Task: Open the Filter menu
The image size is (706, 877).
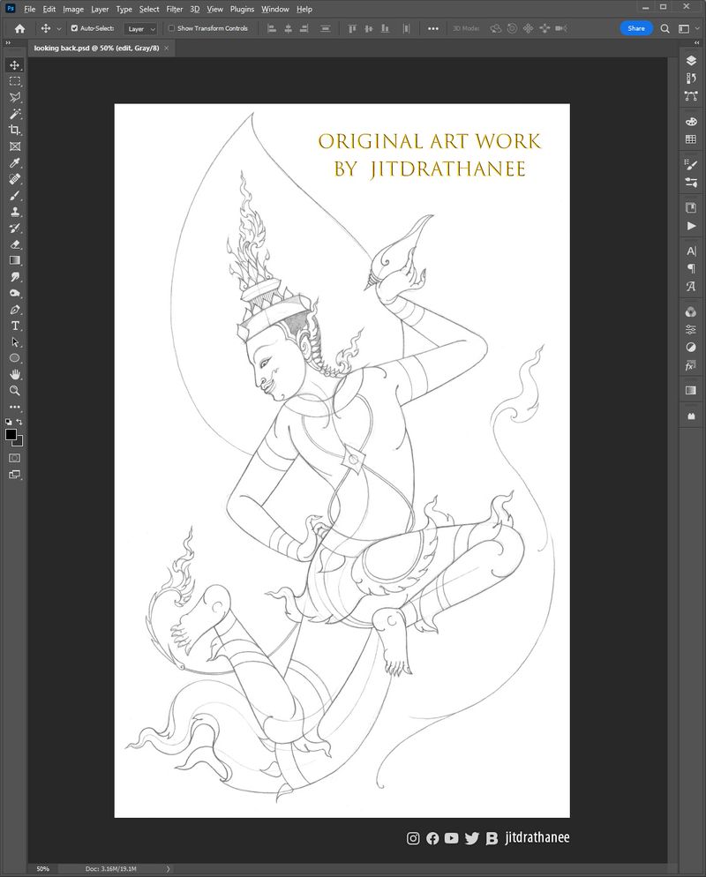Action: pos(175,9)
